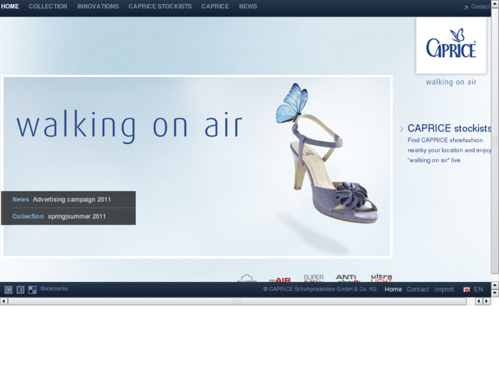Click the CAPRICE Schuhproduktion copyright text
The image size is (499, 374).
[x=320, y=290]
